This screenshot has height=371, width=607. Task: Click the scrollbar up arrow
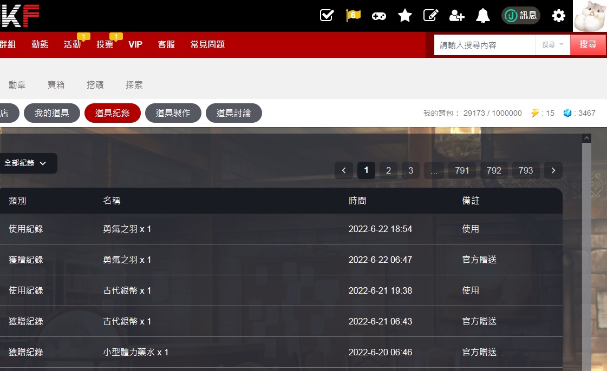(586, 138)
